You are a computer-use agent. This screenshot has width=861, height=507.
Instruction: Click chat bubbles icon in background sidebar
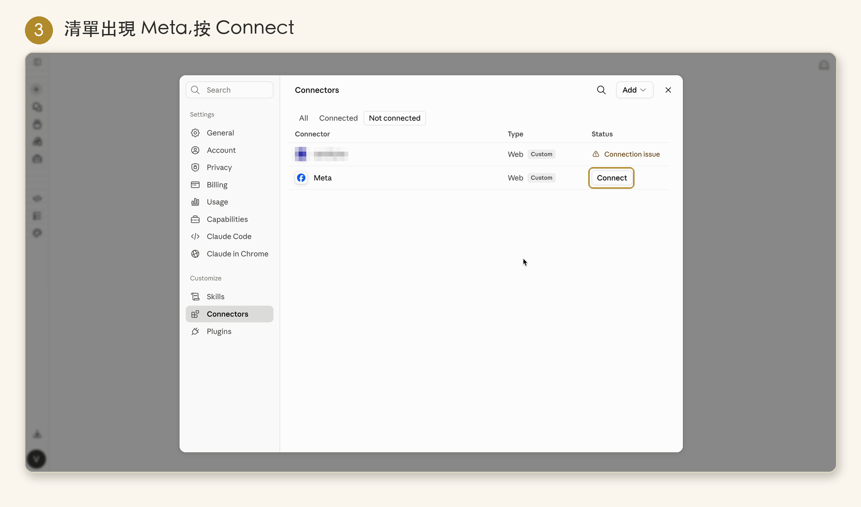[37, 107]
